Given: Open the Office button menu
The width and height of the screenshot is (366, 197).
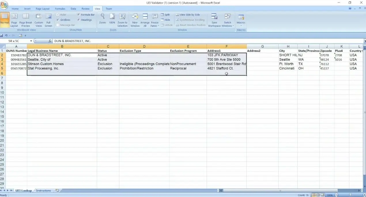Looking at the screenshot, I should [x=4, y=5].
